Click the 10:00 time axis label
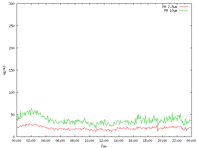Screen dimensions: 197x148 [x=89, y=141]
